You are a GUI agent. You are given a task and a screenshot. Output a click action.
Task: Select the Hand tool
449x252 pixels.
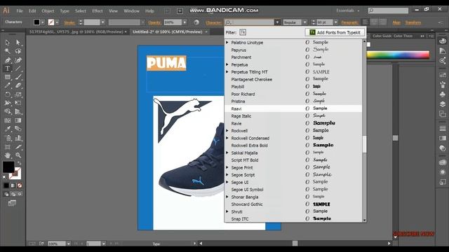coord(8,155)
